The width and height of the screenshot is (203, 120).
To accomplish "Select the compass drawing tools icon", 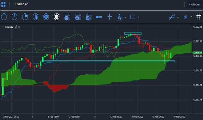I will [119, 17].
